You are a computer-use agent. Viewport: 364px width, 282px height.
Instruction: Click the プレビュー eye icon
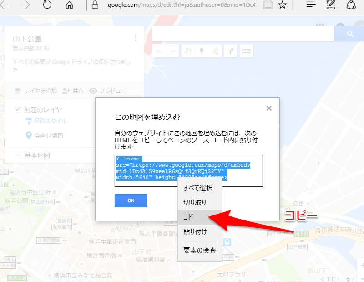click(x=92, y=91)
